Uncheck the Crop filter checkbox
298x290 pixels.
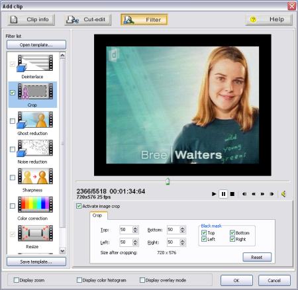tap(13, 93)
